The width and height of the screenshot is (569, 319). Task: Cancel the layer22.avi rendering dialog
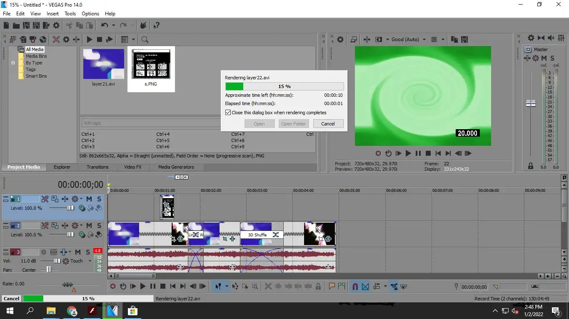coord(328,124)
